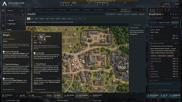Collapse the Loyal Companion card chevron
The height and width of the screenshot is (102, 182).
pos(59,35)
